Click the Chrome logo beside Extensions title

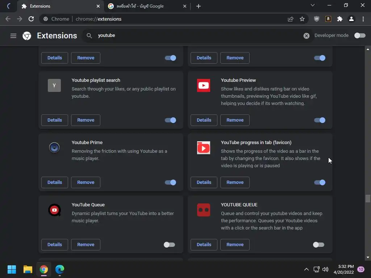click(27, 36)
